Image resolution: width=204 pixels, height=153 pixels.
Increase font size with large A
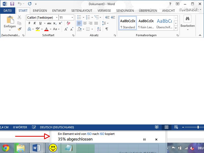coord(66,29)
